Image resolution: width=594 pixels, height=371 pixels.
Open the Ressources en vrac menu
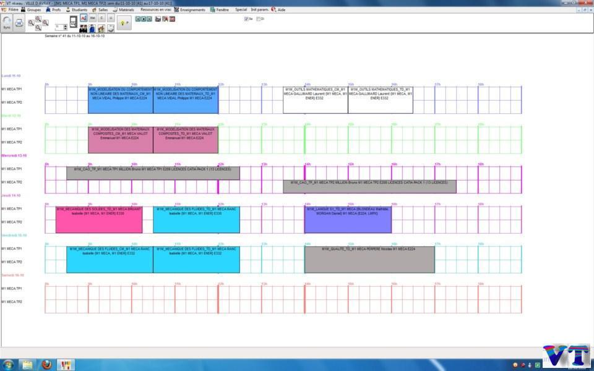tap(155, 10)
